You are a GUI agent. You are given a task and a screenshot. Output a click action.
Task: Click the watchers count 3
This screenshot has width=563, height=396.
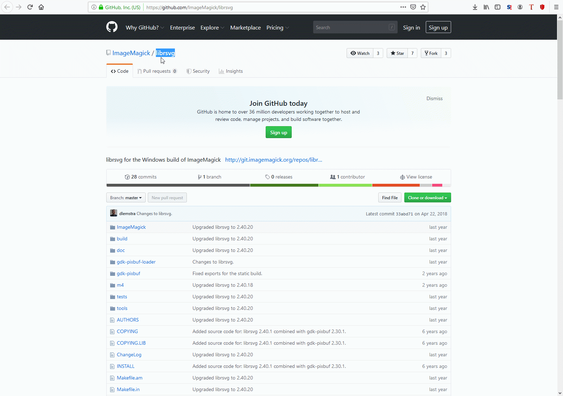click(x=378, y=53)
